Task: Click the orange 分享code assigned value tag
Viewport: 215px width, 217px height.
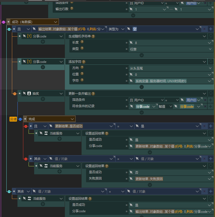Action: 187,106
